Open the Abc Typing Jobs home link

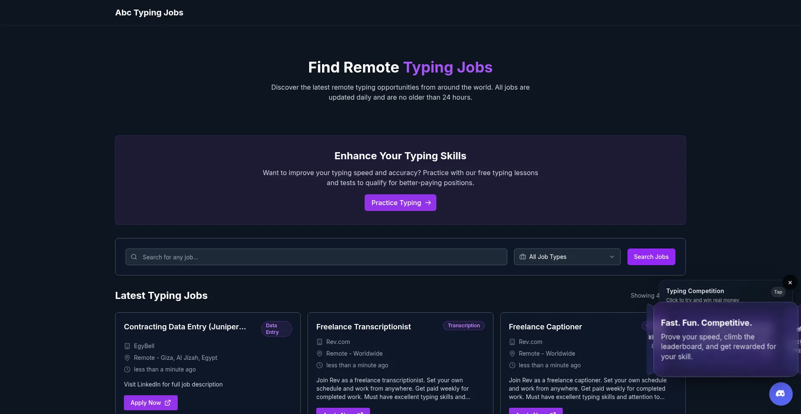149,13
